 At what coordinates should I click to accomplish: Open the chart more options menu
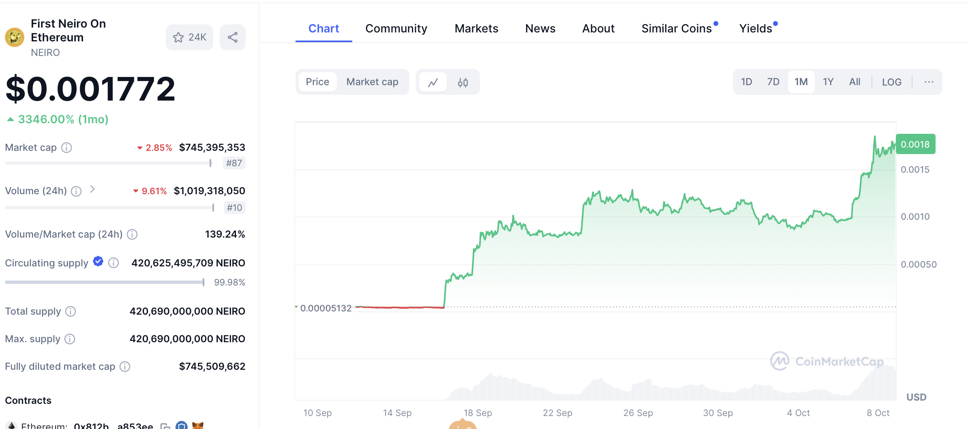(x=929, y=82)
